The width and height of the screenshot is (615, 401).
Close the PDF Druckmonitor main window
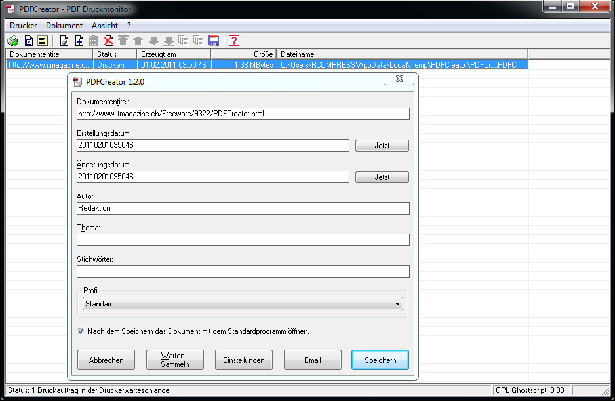coord(595,7)
